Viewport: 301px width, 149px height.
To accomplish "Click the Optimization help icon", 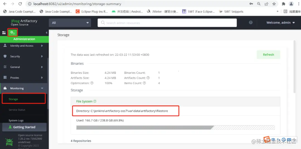I will [92, 83].
